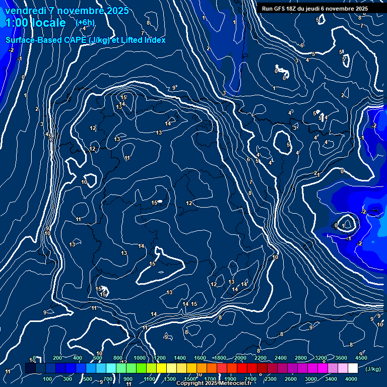Click the 100 value label under legend
Image resolution: width=387 pixels, height=387 pixels.
(47, 379)
